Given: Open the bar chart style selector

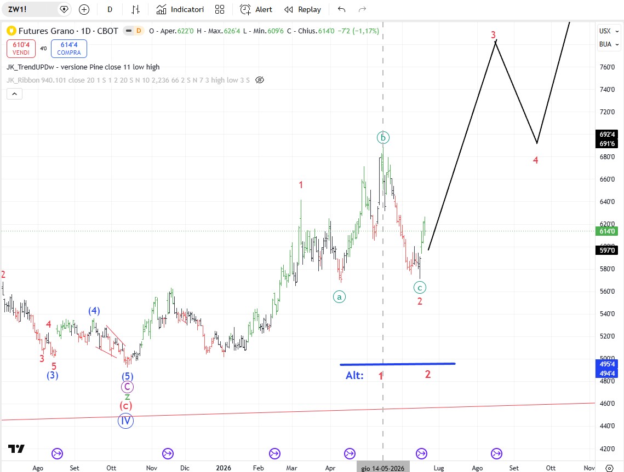Looking at the screenshot, I should tap(136, 9).
